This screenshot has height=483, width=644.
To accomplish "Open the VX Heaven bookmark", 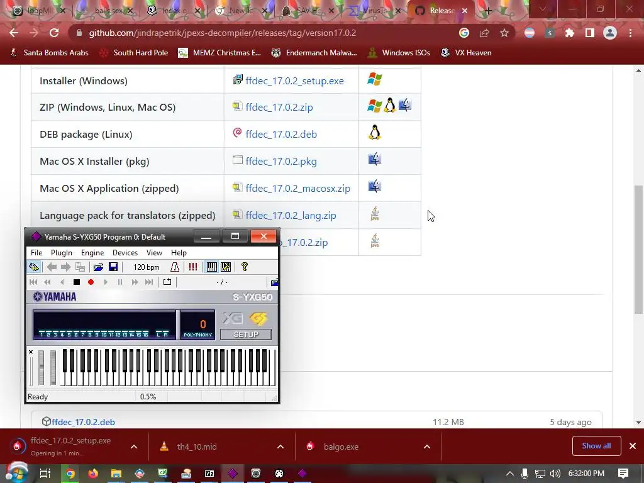I will pos(466,53).
